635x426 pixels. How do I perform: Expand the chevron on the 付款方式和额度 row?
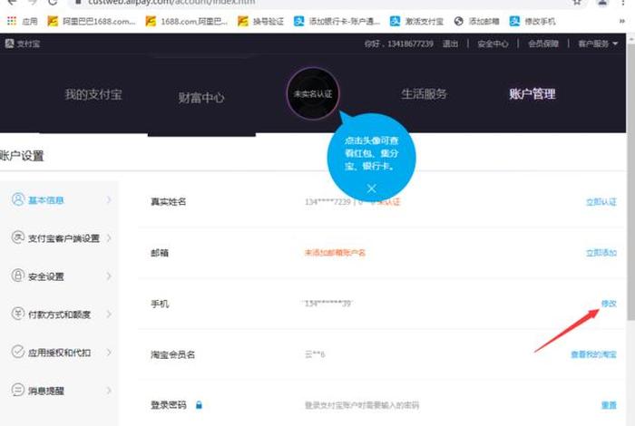tap(109, 314)
